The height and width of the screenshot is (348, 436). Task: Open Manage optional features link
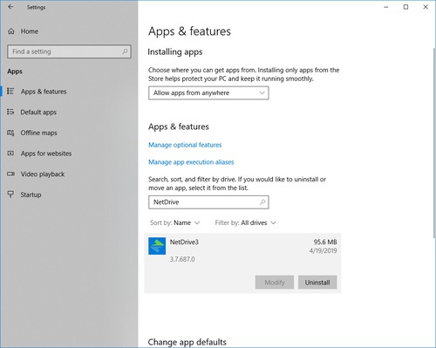(x=185, y=145)
